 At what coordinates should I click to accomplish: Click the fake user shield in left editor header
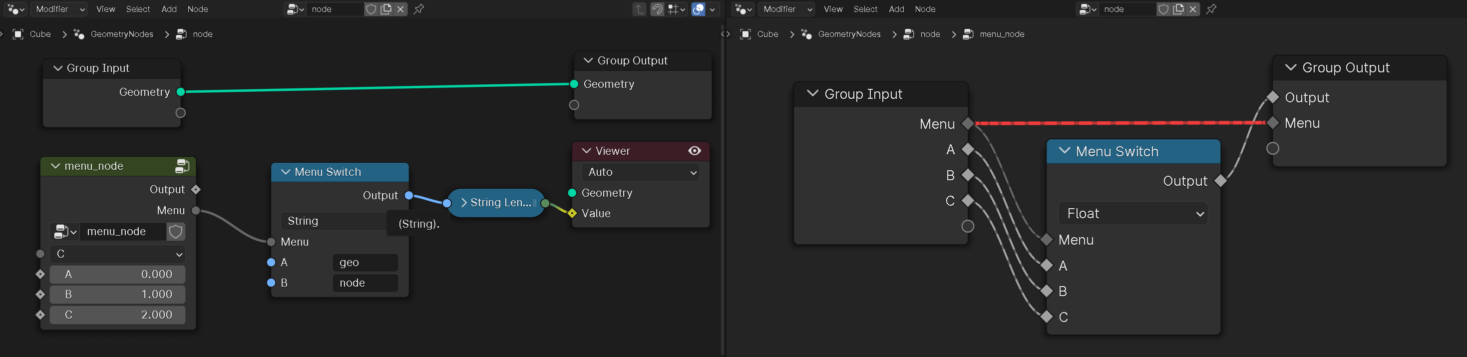pyautogui.click(x=370, y=9)
